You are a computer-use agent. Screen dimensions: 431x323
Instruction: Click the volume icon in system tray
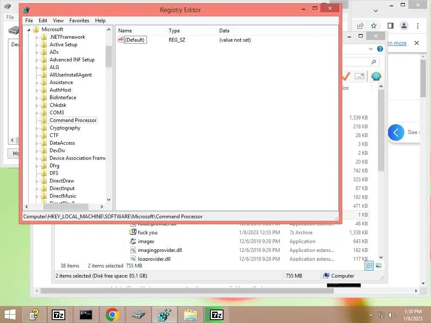click(391, 315)
